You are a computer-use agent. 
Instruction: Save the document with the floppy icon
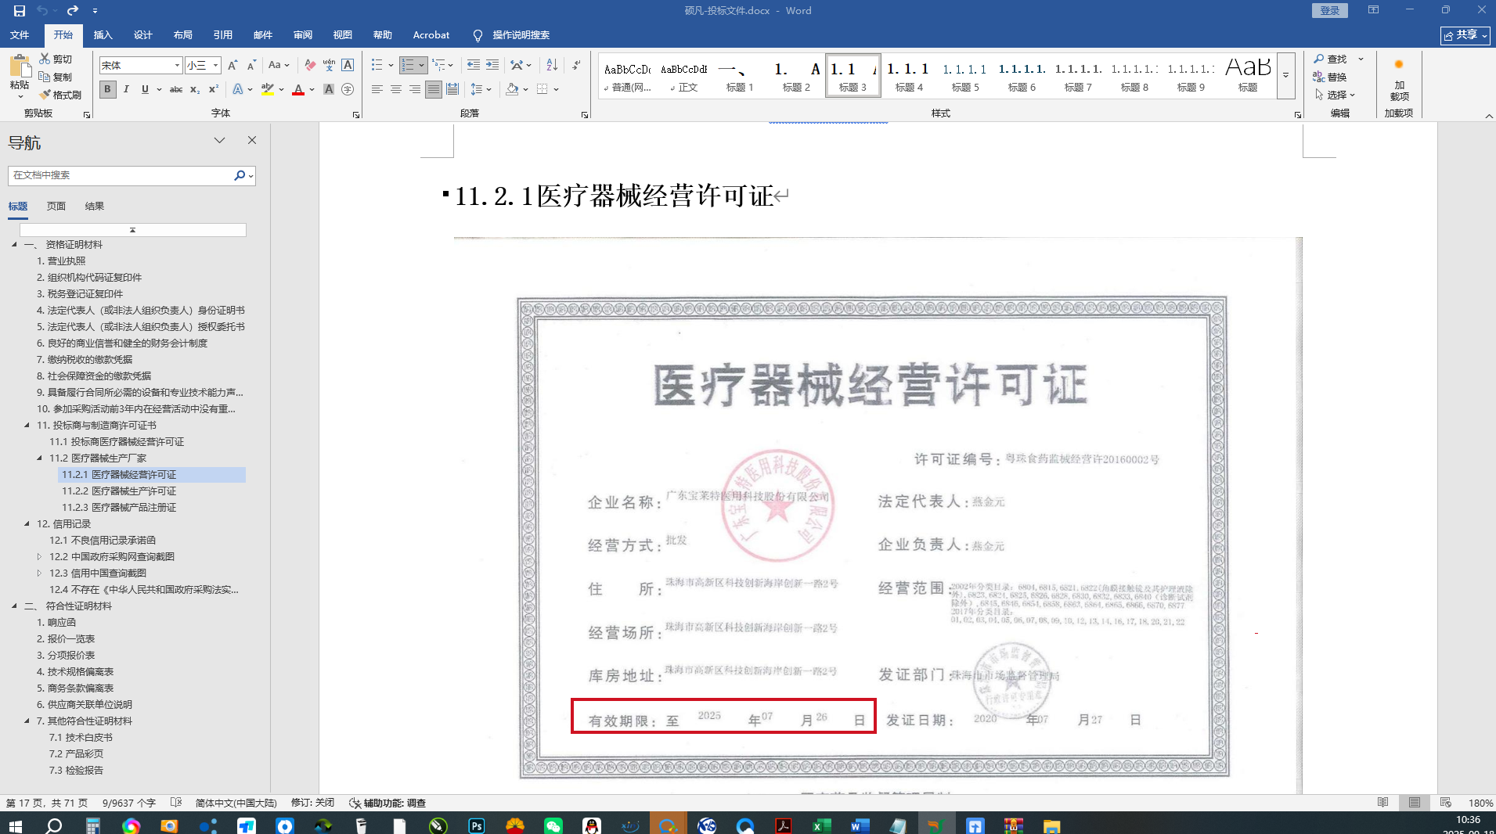click(x=20, y=11)
